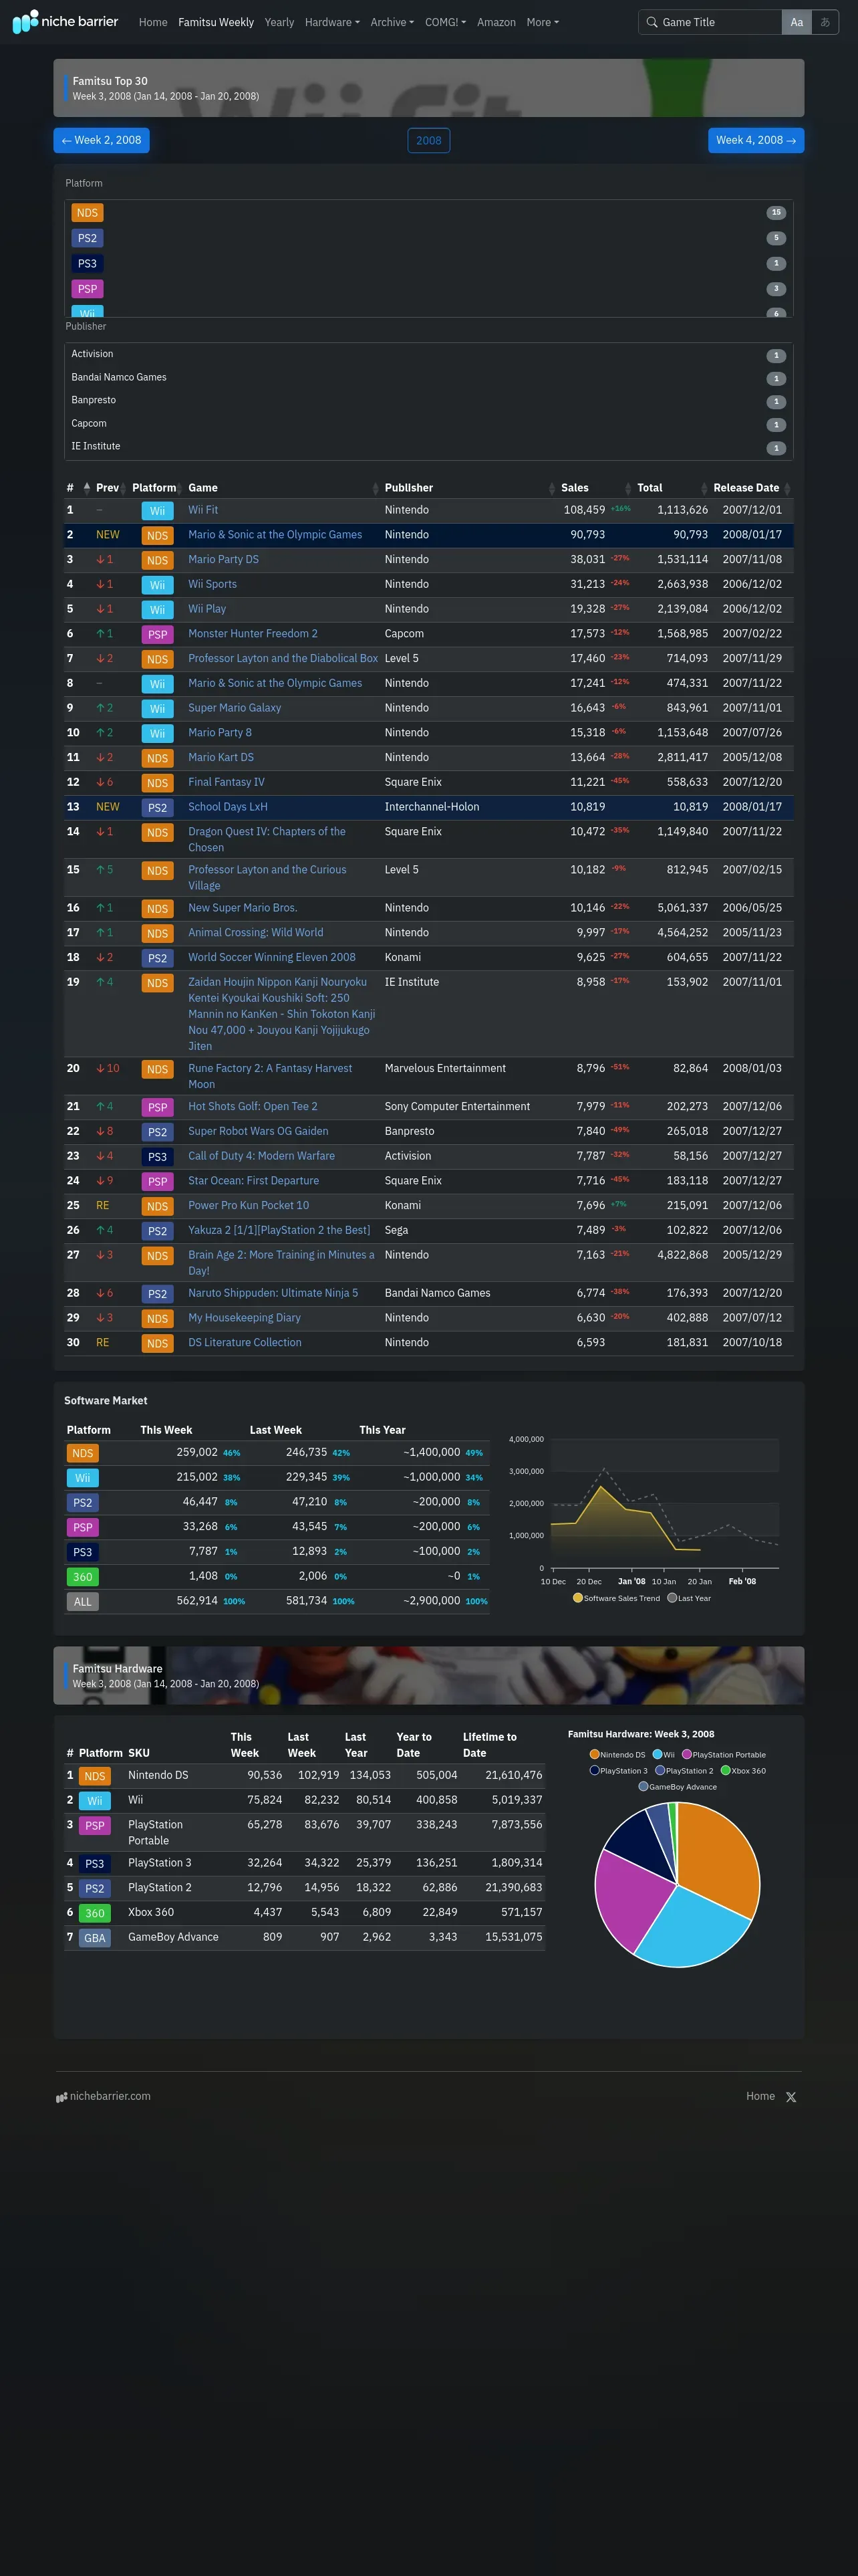Click the PS2 badge for School Days LxH
This screenshot has width=858, height=2576.
158,808
